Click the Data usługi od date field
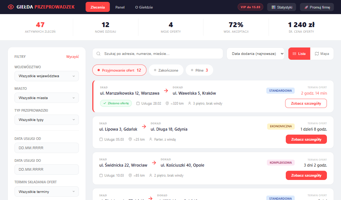 click(46, 148)
